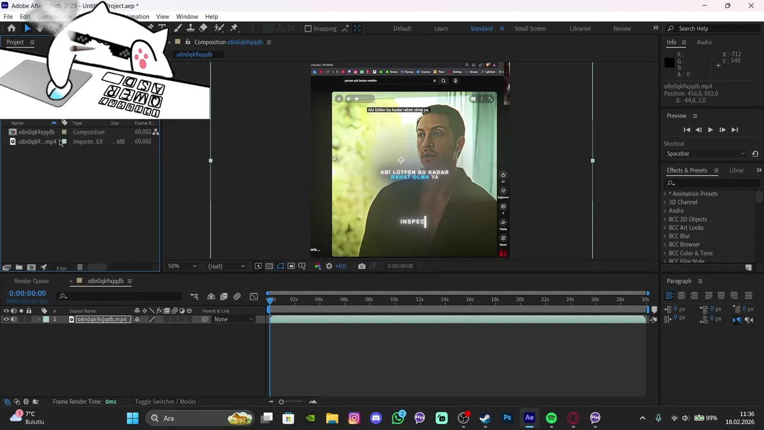764x430 pixels.
Task: Open the Graph Editor icon in timeline
Action: click(254, 296)
